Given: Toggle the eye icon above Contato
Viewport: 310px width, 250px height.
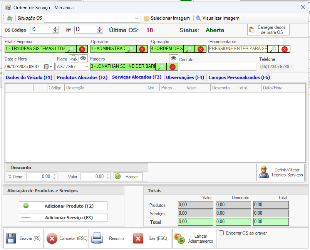Looking at the screenshot, I should pyautogui.click(x=173, y=58).
